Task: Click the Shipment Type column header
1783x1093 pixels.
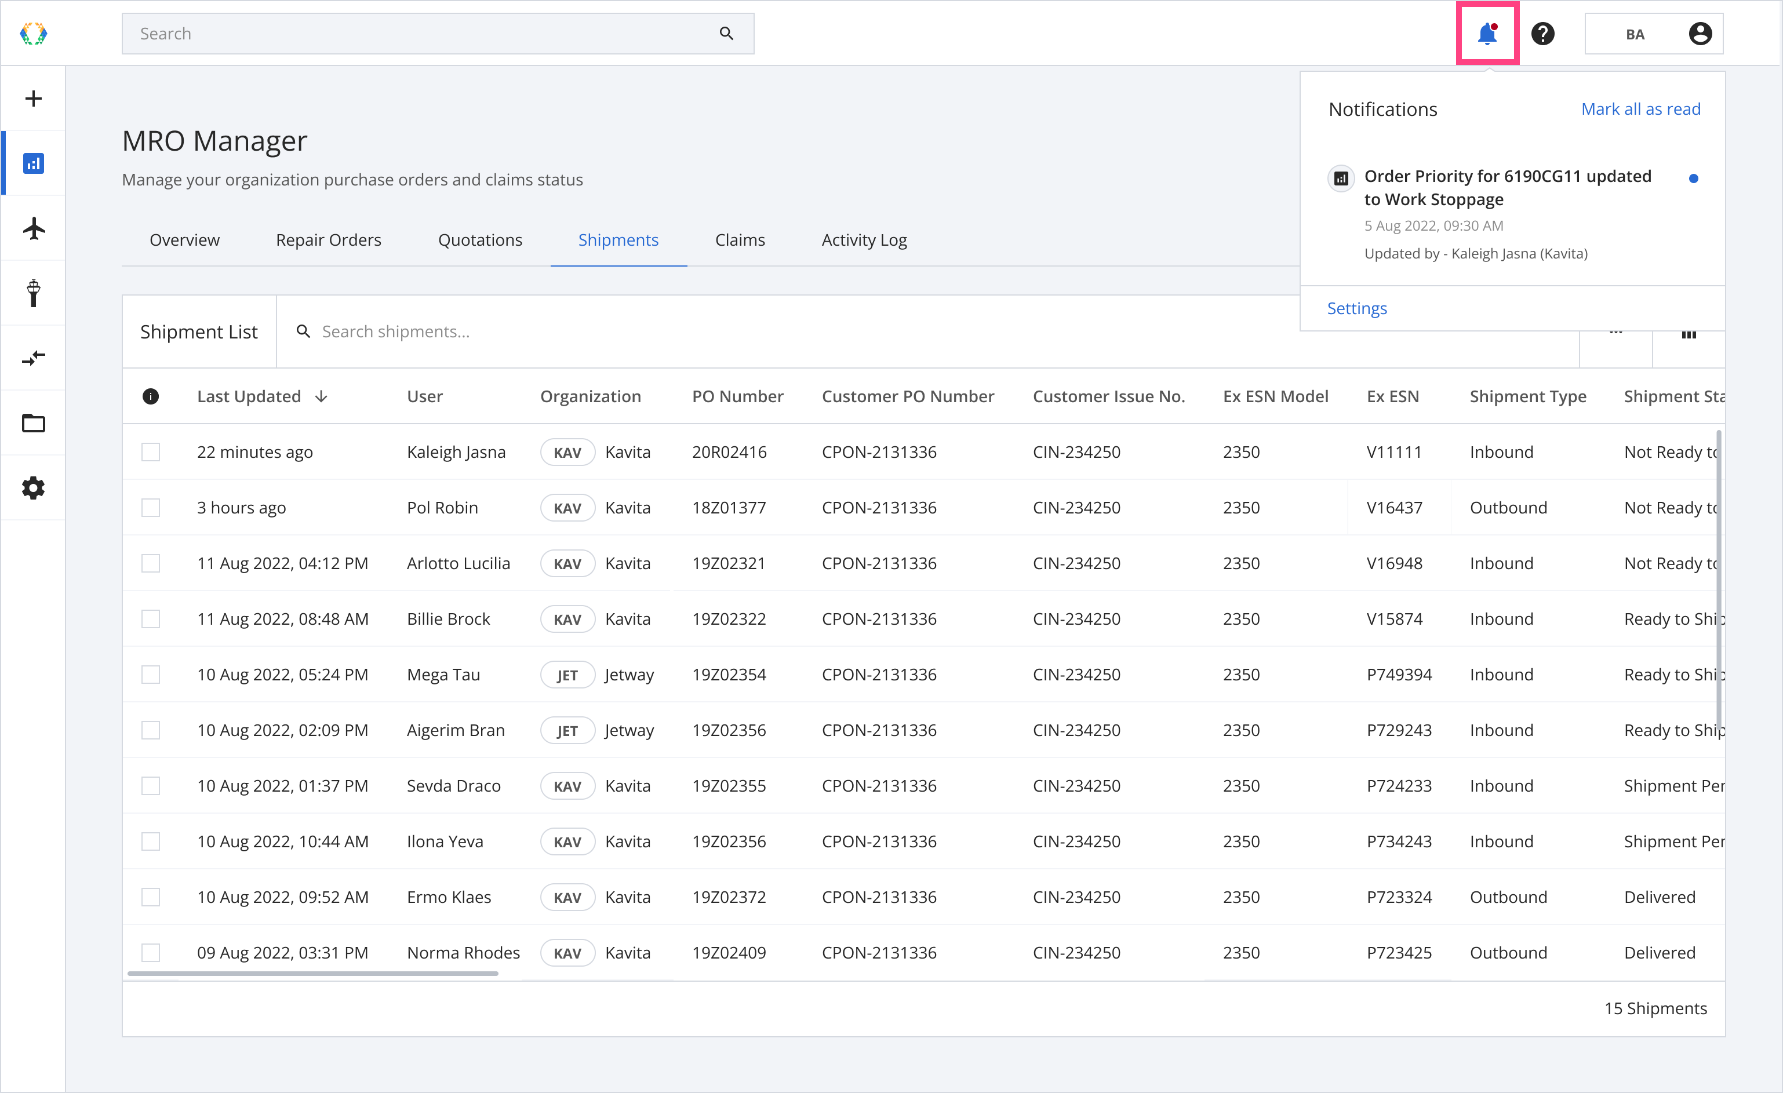Action: [1527, 396]
